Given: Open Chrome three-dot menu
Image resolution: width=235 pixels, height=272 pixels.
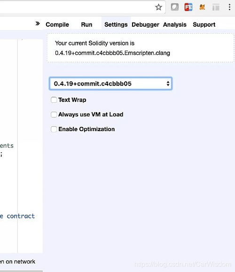Looking at the screenshot, I should point(229,8).
